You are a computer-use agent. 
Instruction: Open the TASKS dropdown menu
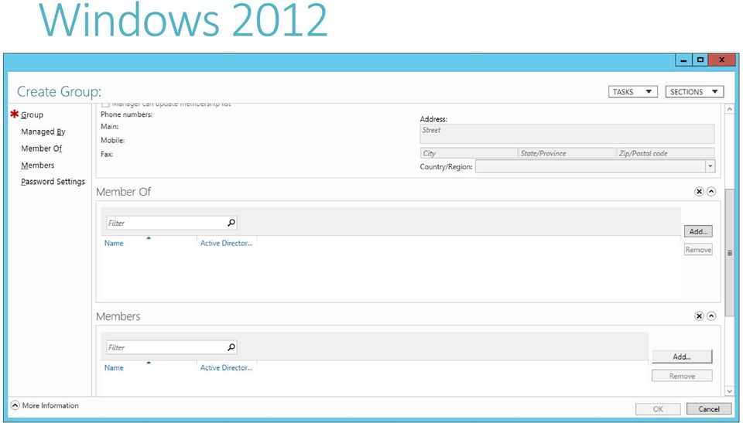[632, 91]
